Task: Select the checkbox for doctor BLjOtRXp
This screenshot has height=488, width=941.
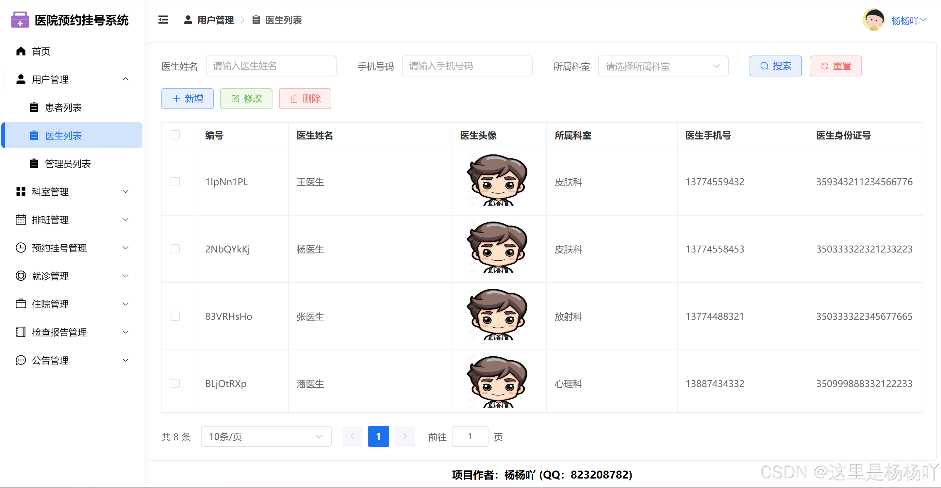Action: pos(175,383)
